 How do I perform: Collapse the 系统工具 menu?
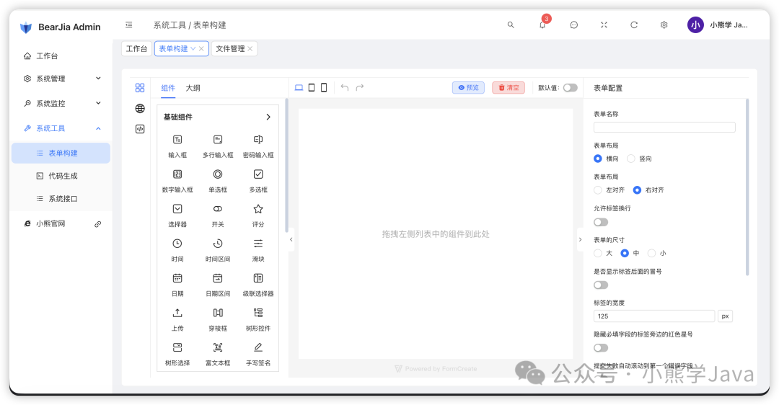(x=61, y=128)
